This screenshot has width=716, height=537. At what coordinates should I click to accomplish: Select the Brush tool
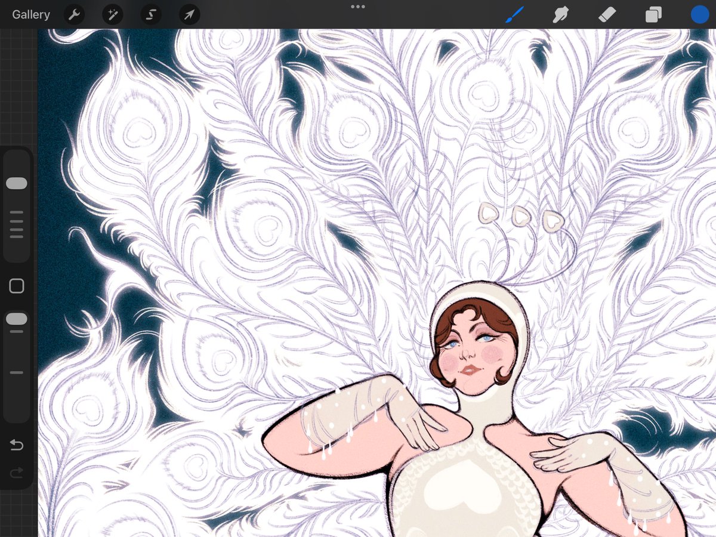pyautogui.click(x=514, y=14)
